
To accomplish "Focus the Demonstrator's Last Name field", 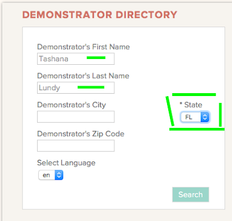I will pos(76,88).
